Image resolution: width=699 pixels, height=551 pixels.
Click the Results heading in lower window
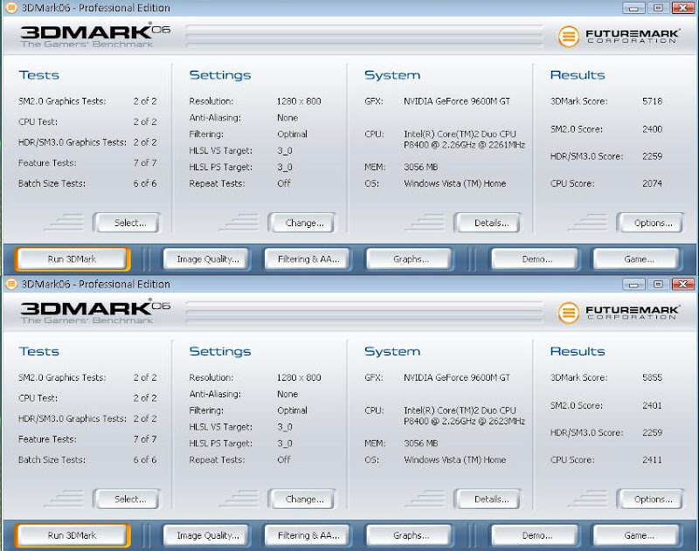pyautogui.click(x=578, y=351)
